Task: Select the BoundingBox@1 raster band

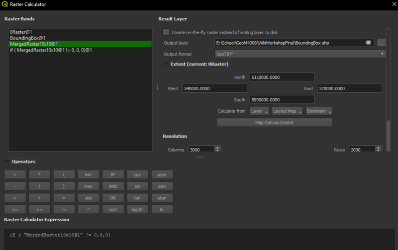Action: (x=28, y=38)
